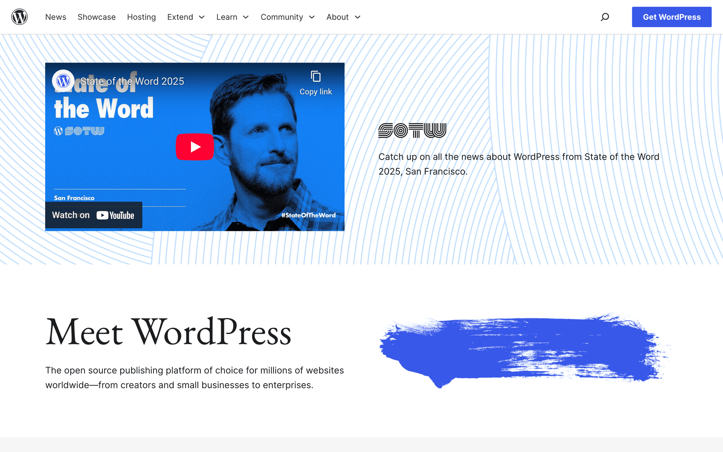Expand the About dropdown
The height and width of the screenshot is (452, 723).
click(x=343, y=17)
